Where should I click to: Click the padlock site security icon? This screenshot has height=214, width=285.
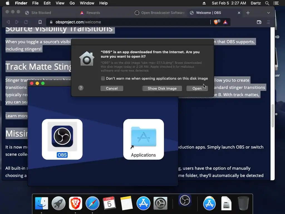[51, 22]
